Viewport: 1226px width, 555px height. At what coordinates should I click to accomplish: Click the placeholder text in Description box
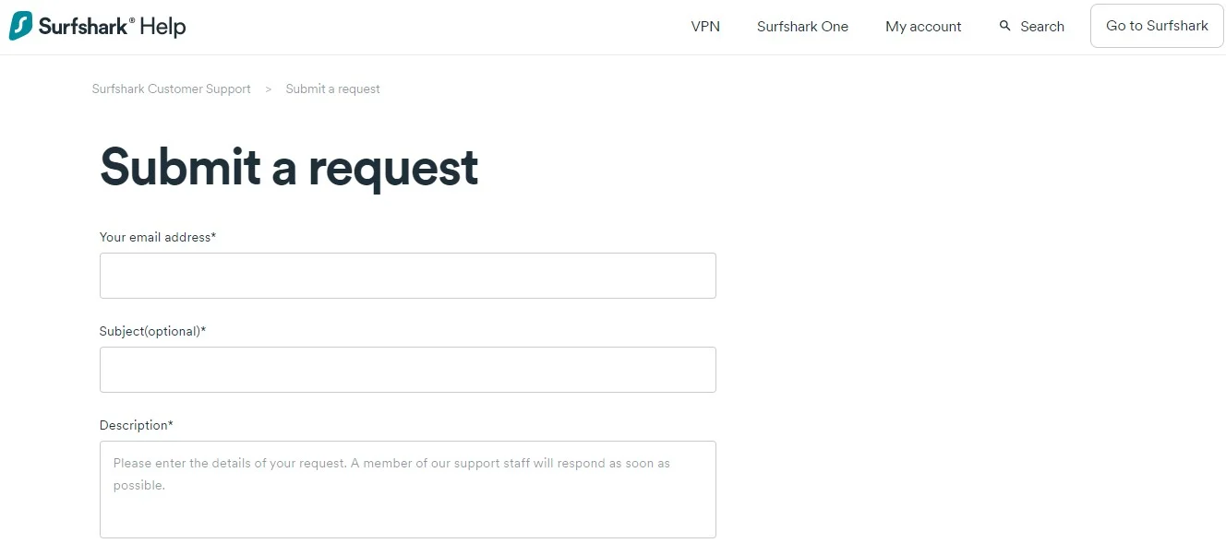pos(391,474)
